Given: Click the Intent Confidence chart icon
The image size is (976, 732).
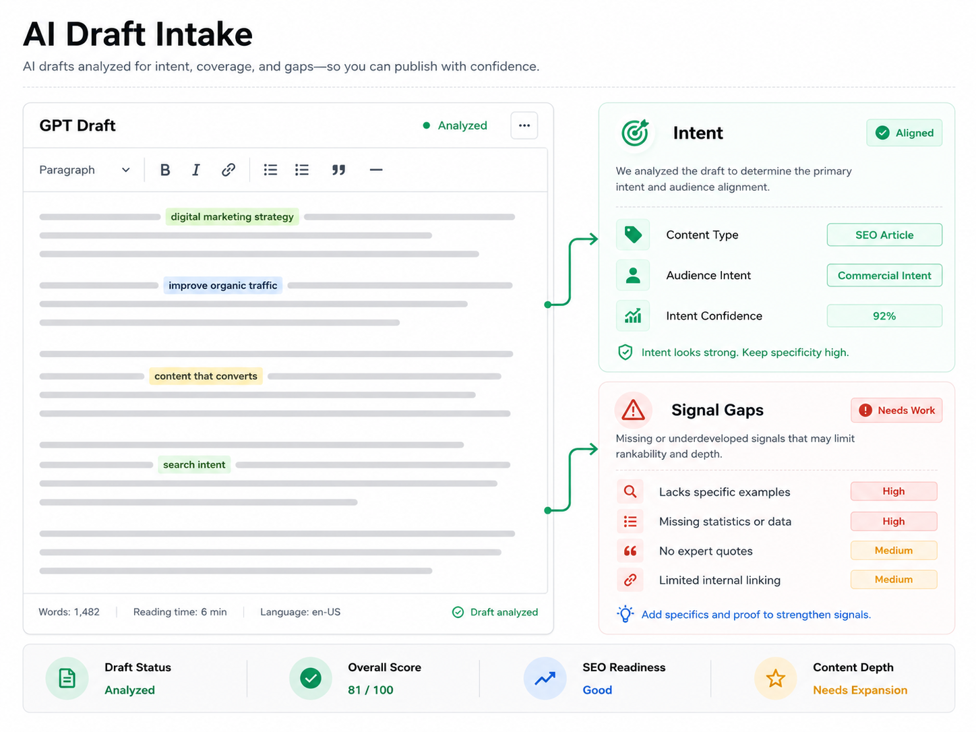Looking at the screenshot, I should [633, 315].
